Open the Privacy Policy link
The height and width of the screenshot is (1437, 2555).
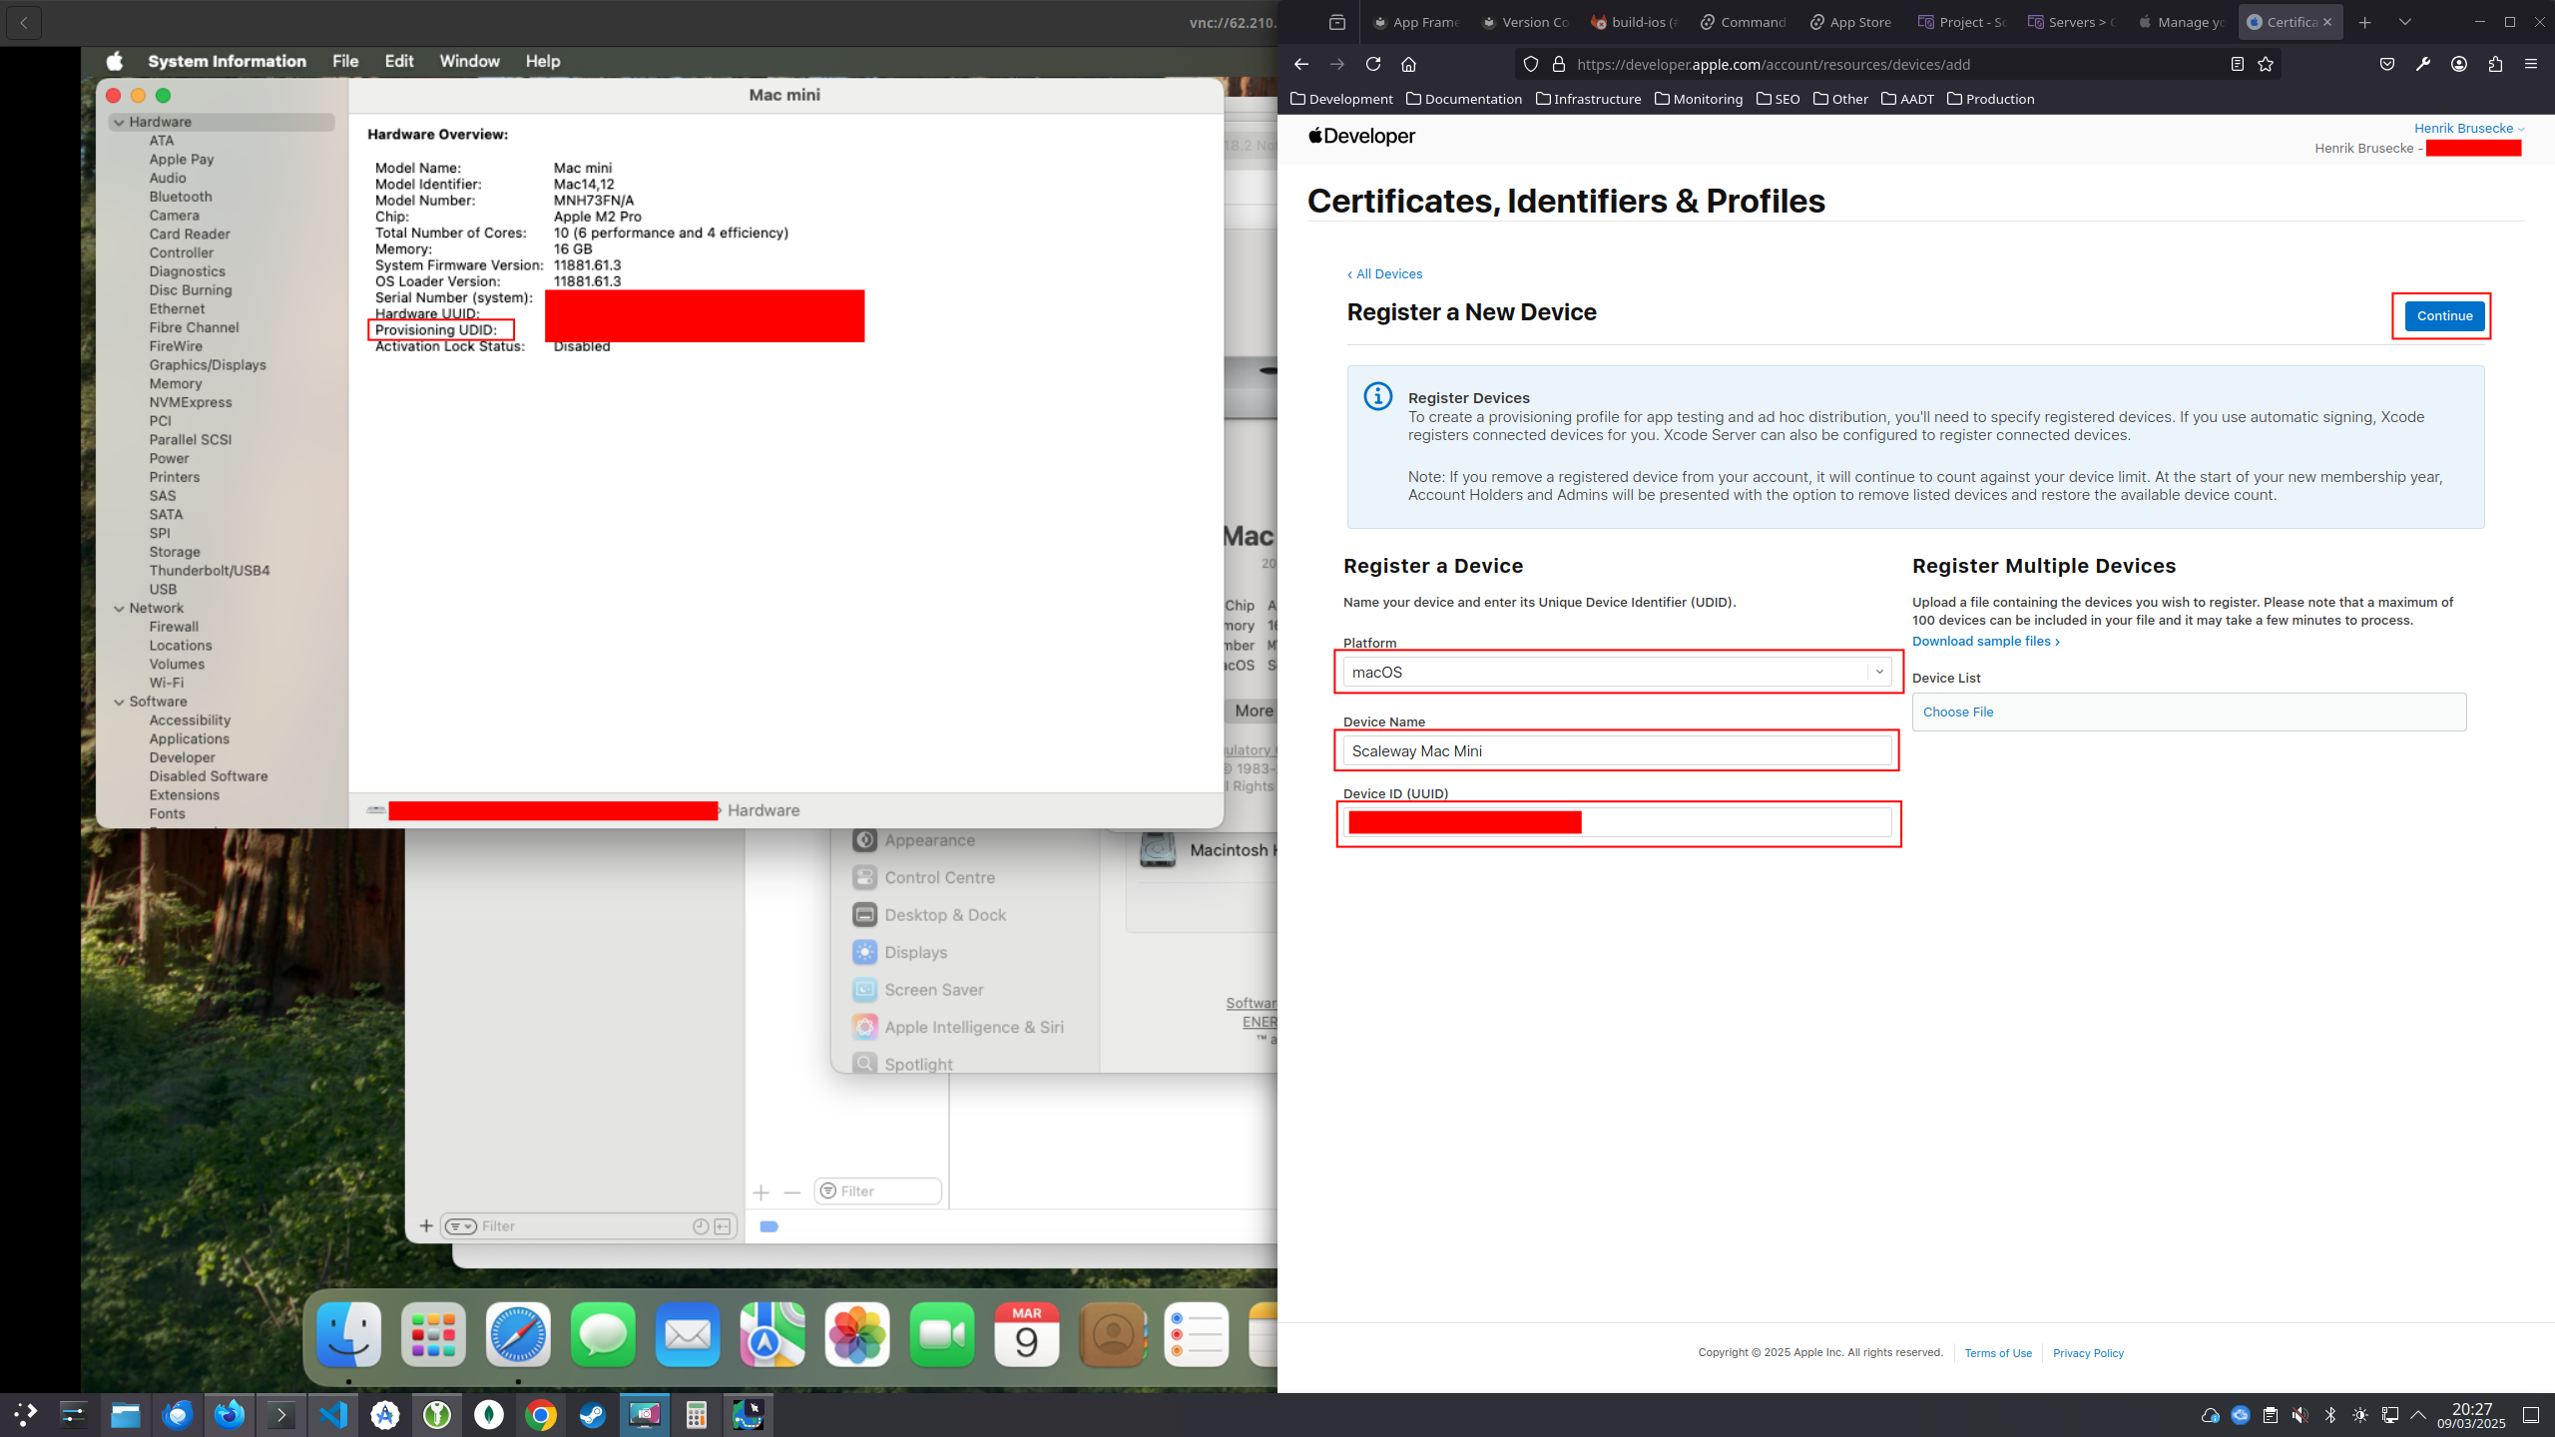pyautogui.click(x=2088, y=1352)
